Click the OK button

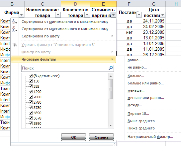coord(73,137)
